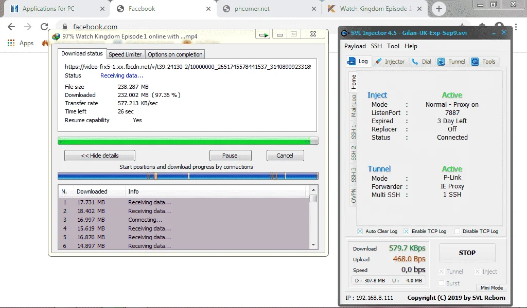Switch SVL Injector to Mini Mode
The height and width of the screenshot is (308, 527).
pos(491,287)
